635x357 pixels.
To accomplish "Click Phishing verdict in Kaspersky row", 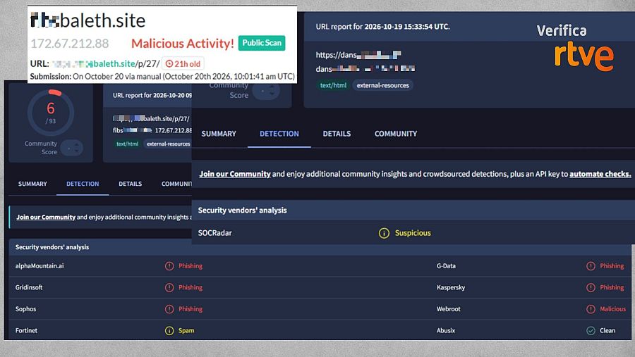I will [x=612, y=287].
